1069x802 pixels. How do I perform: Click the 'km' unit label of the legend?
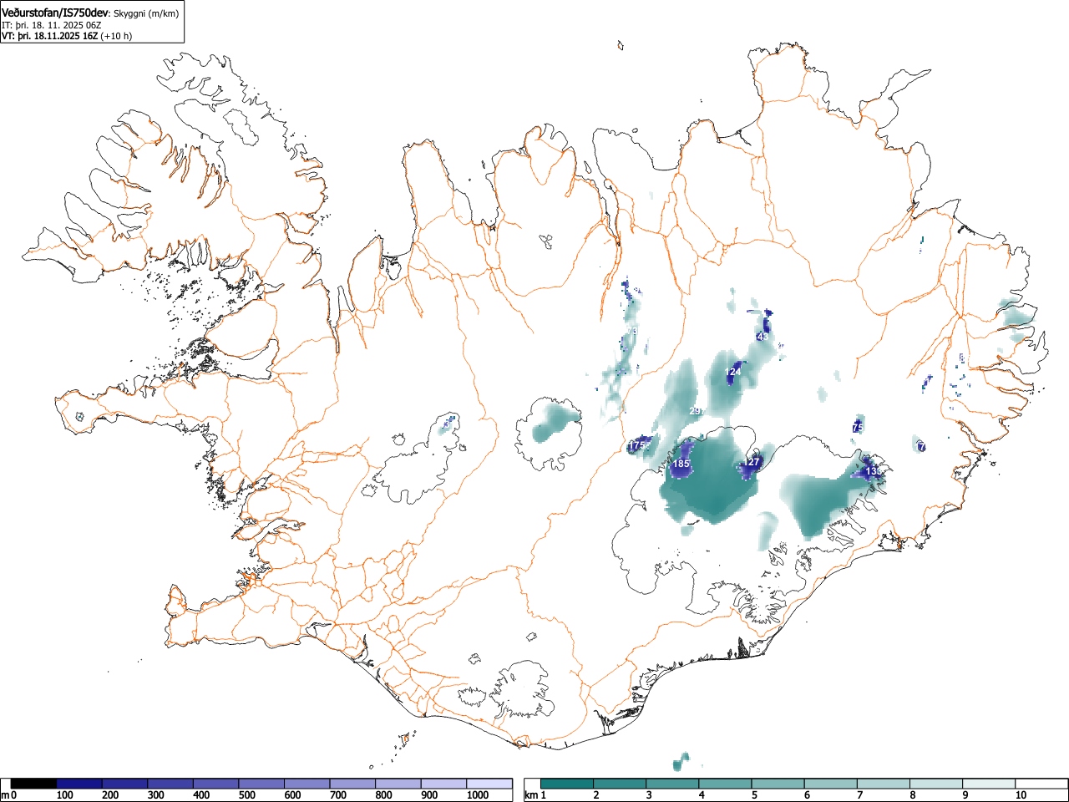pyautogui.click(x=531, y=795)
